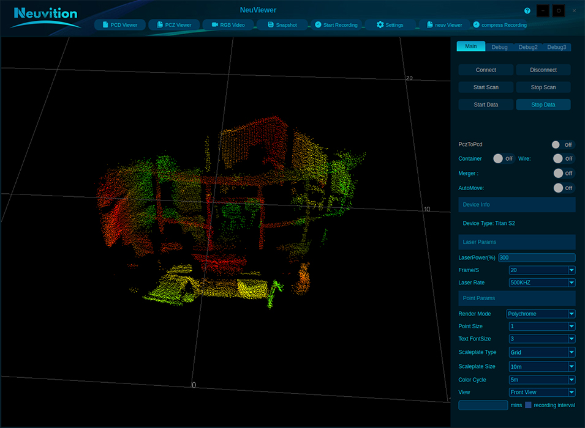
Task: Open the Settings gear
Action: (x=390, y=25)
